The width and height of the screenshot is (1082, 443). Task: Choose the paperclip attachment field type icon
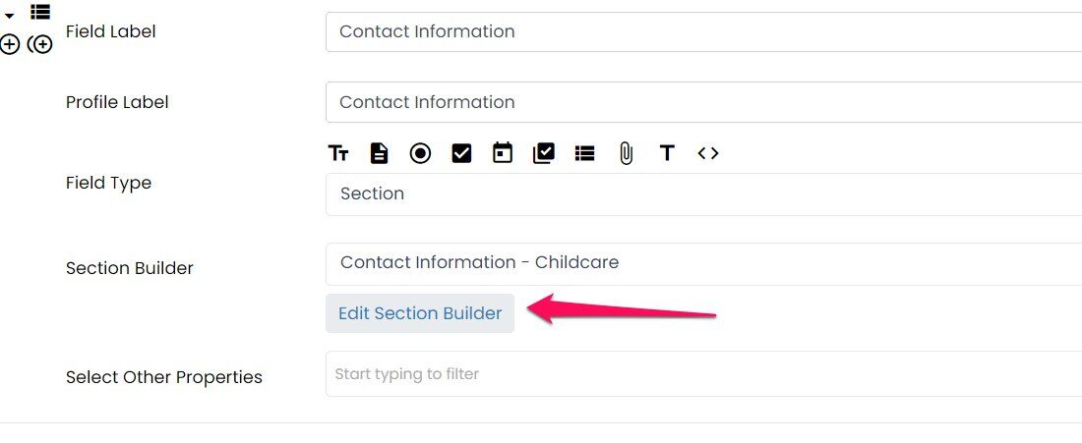(x=626, y=153)
